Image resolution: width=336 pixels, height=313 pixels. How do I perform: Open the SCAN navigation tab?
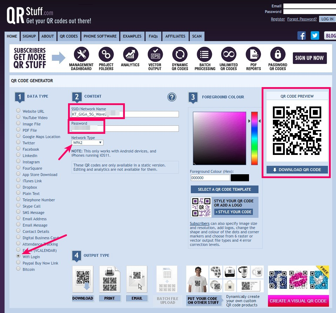pyautogui.click(x=197, y=36)
